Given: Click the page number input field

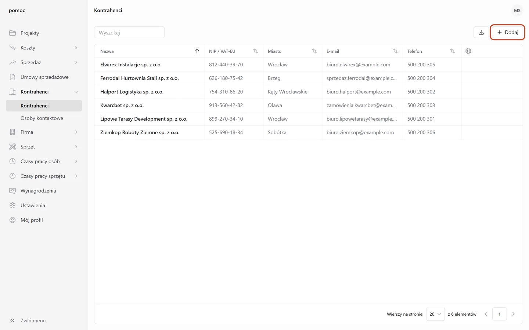Looking at the screenshot, I should [x=500, y=314].
